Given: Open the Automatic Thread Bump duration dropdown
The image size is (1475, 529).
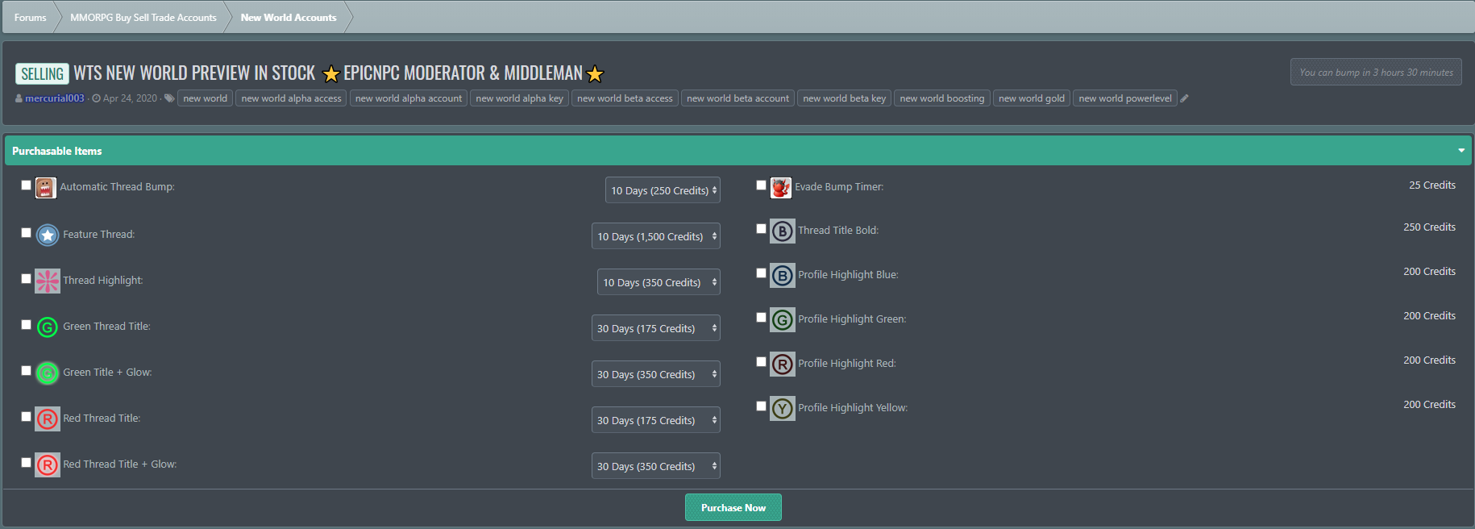Looking at the screenshot, I should pyautogui.click(x=663, y=190).
